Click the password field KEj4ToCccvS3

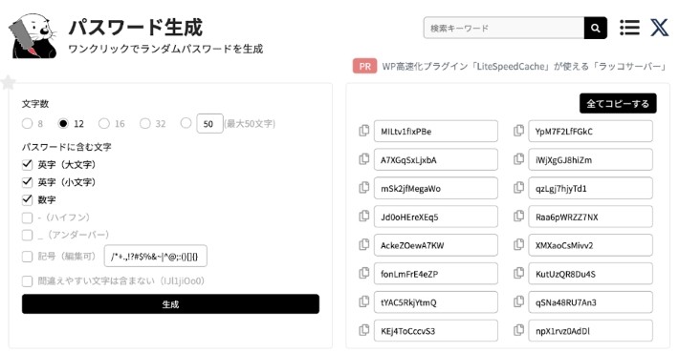tap(436, 331)
